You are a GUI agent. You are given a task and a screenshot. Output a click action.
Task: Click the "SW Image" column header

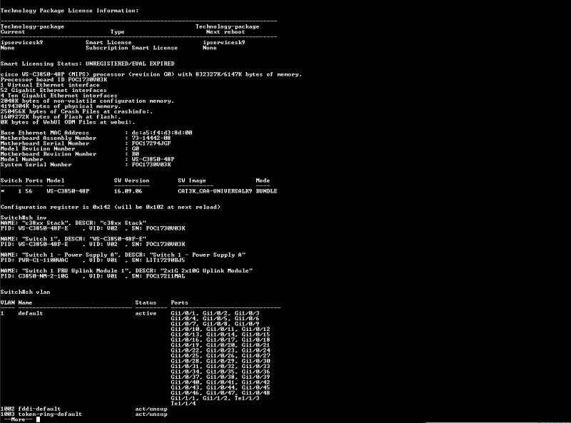pyautogui.click(x=192, y=180)
